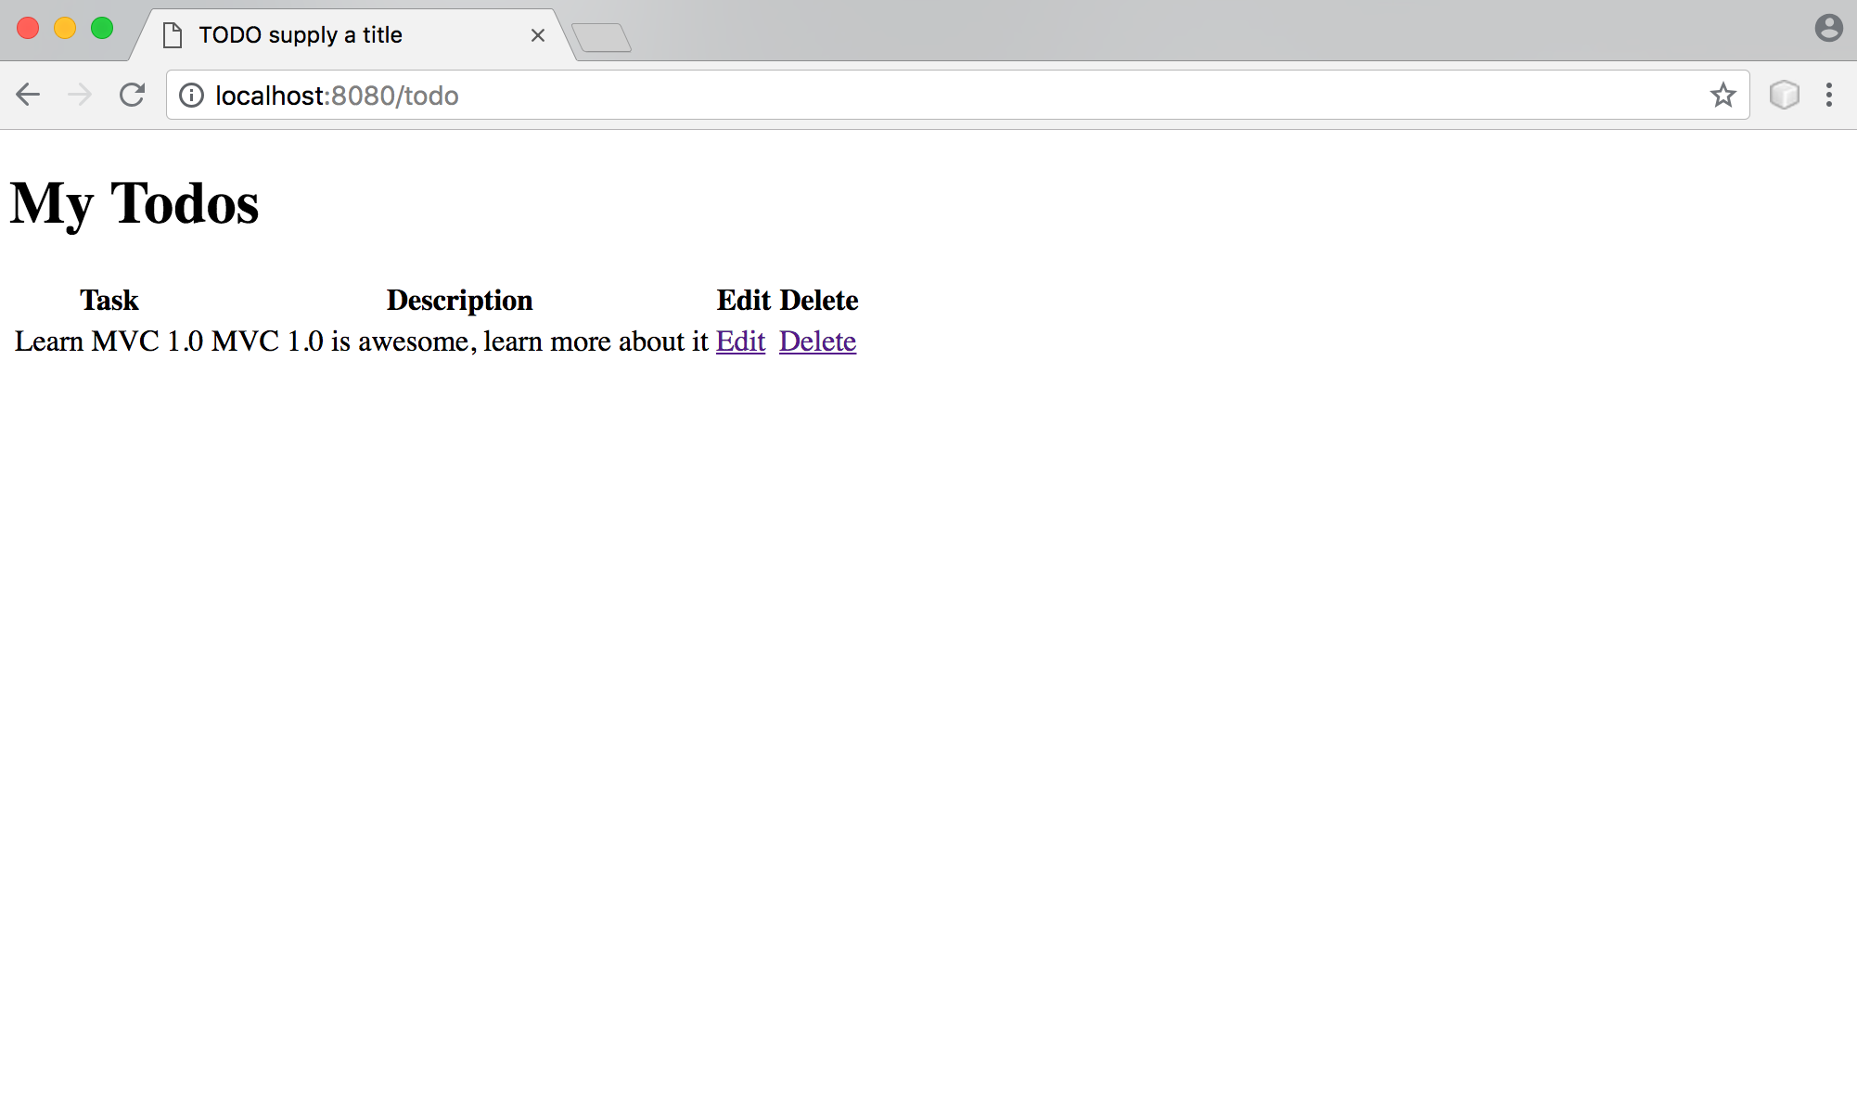Open a new tab
The image size is (1857, 1108).
pos(602,38)
